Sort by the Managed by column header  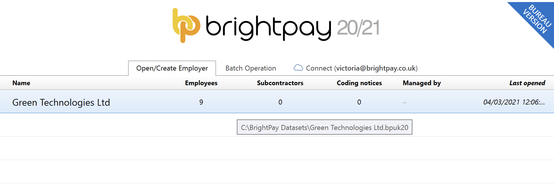click(422, 83)
